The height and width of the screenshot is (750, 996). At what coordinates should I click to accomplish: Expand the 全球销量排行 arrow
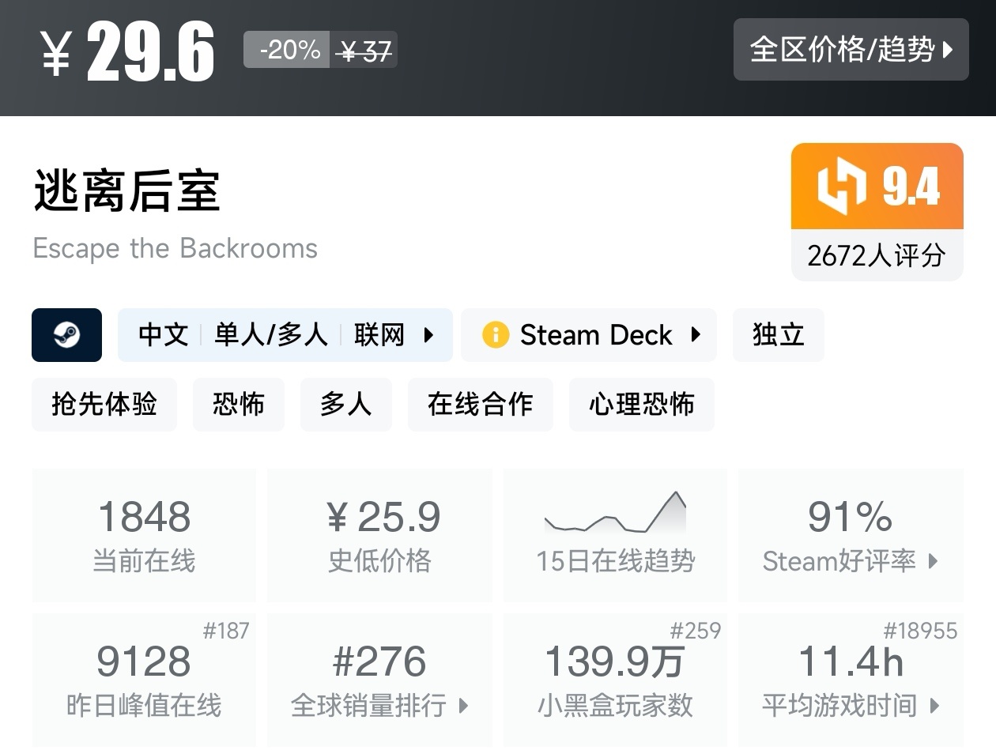click(x=463, y=705)
